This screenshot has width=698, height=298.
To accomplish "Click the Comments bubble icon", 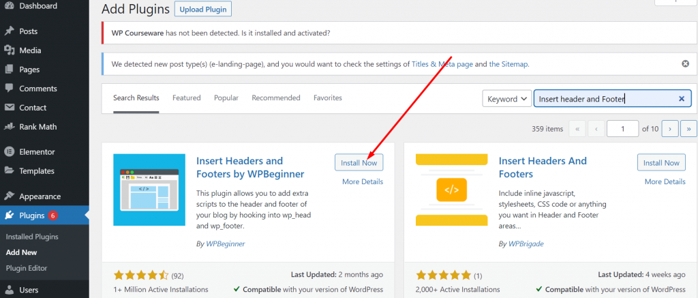I will click(10, 88).
